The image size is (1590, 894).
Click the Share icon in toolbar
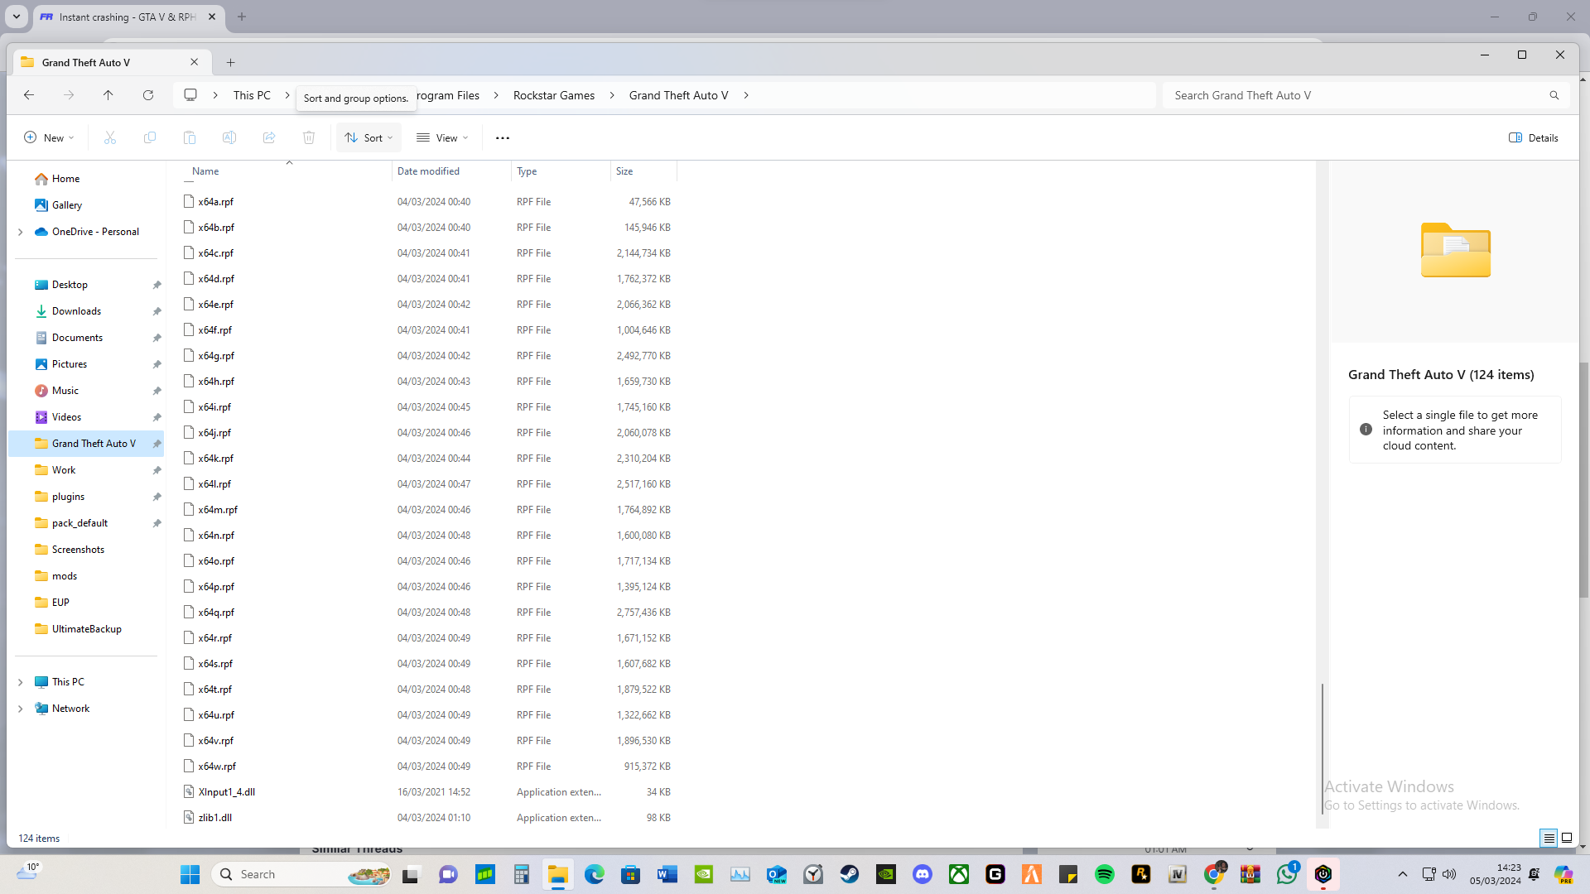coord(269,137)
